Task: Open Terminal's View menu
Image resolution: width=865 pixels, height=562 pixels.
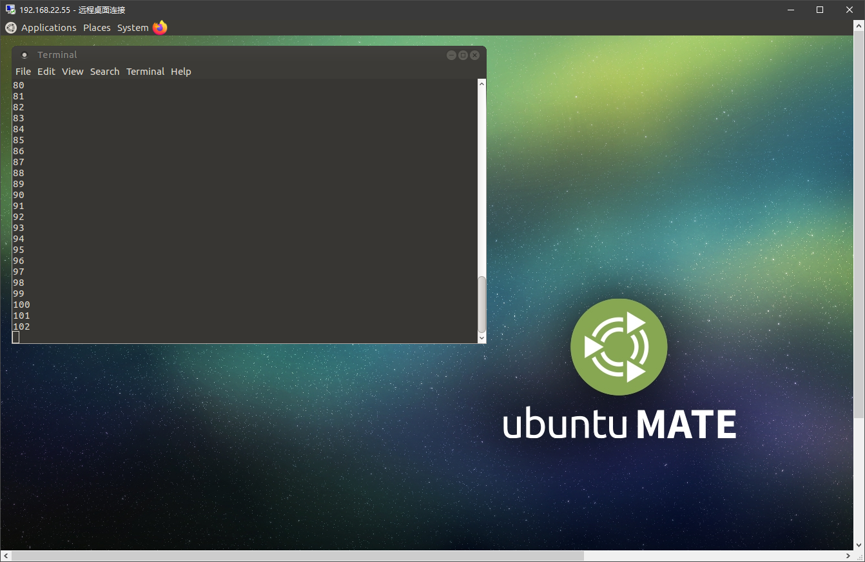Action: [x=73, y=72]
